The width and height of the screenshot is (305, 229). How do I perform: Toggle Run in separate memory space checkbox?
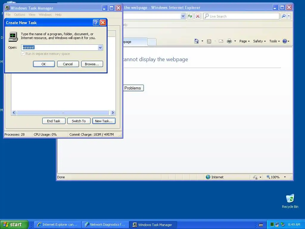(x=23, y=54)
